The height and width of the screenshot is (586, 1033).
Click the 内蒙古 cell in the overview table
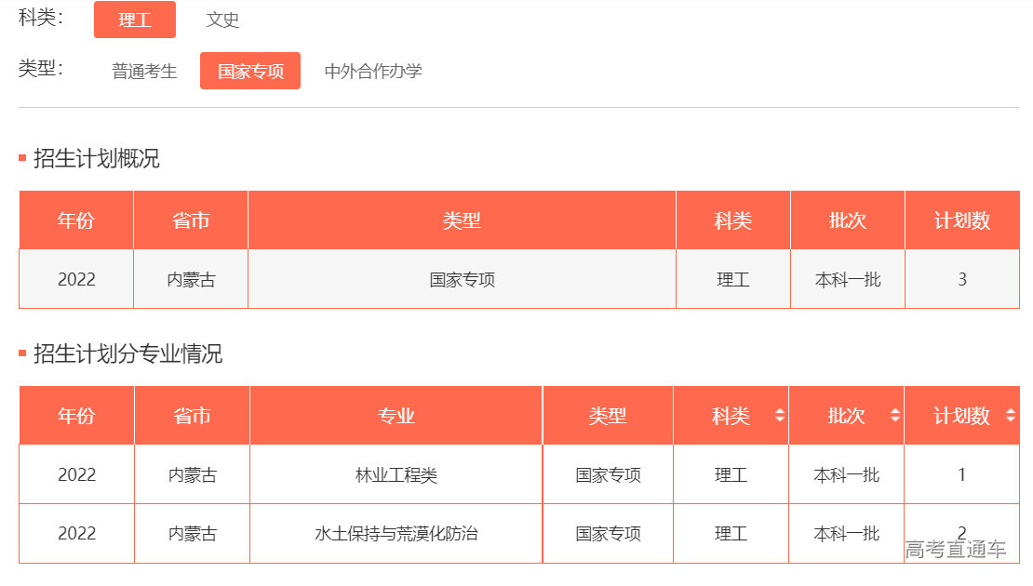pyautogui.click(x=191, y=279)
